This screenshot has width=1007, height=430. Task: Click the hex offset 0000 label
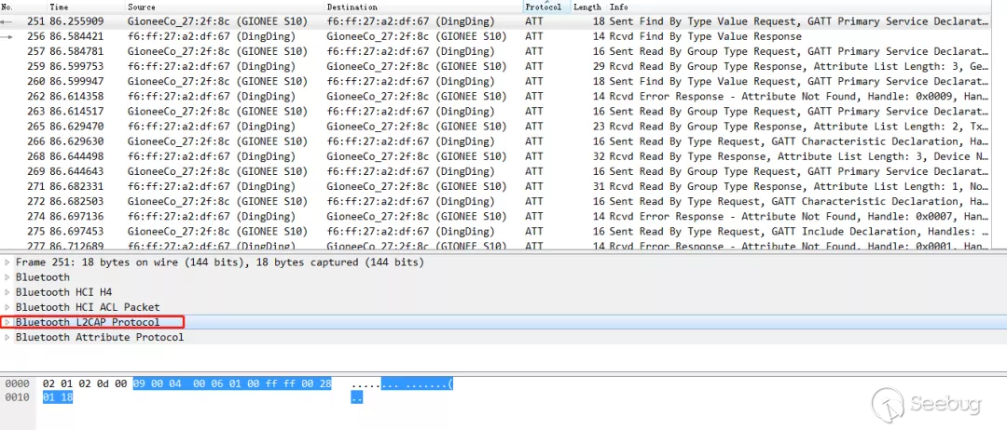(18, 383)
